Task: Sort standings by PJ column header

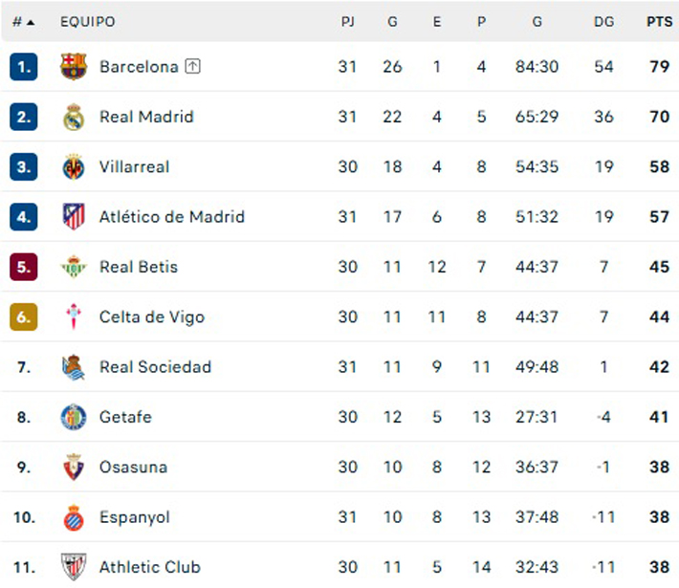Action: 347,21
